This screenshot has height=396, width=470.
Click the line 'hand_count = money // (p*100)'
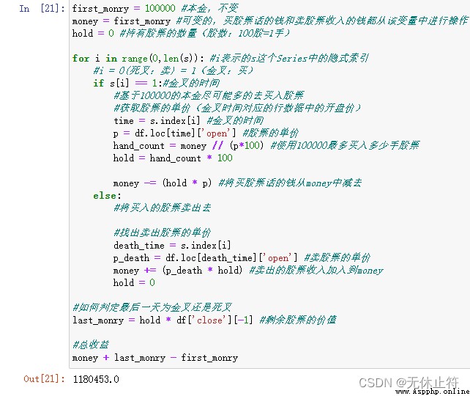point(188,146)
